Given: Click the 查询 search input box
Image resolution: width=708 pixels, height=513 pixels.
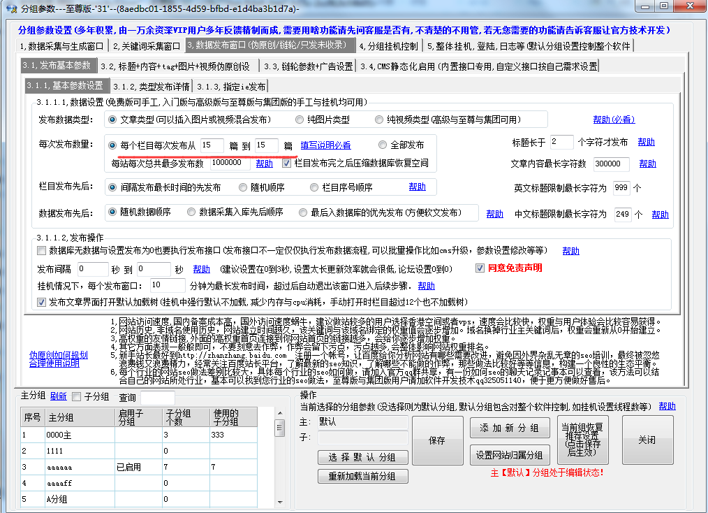Looking at the screenshot, I should coord(158,397).
